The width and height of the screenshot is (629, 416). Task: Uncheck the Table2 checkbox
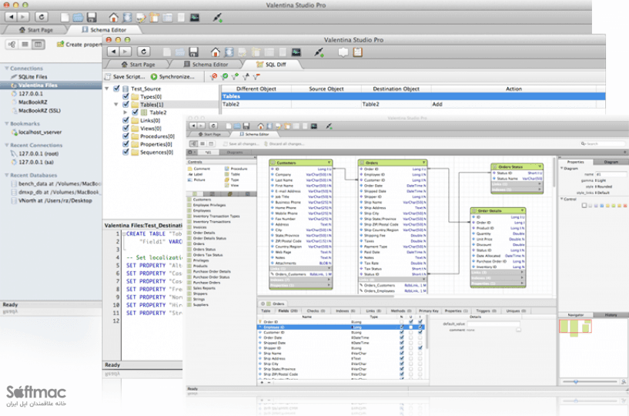136,112
